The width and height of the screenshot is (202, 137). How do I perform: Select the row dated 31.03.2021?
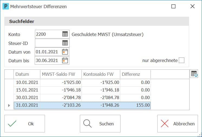[82, 105]
